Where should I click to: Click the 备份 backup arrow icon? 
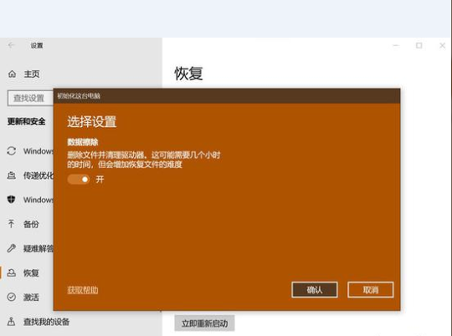[11, 224]
